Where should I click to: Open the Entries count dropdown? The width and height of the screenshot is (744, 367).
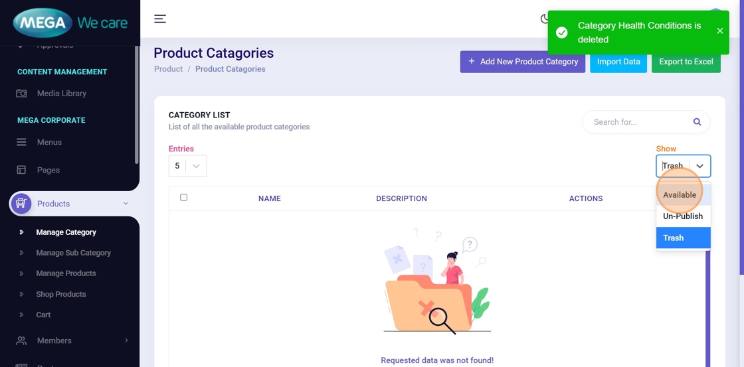click(x=188, y=166)
